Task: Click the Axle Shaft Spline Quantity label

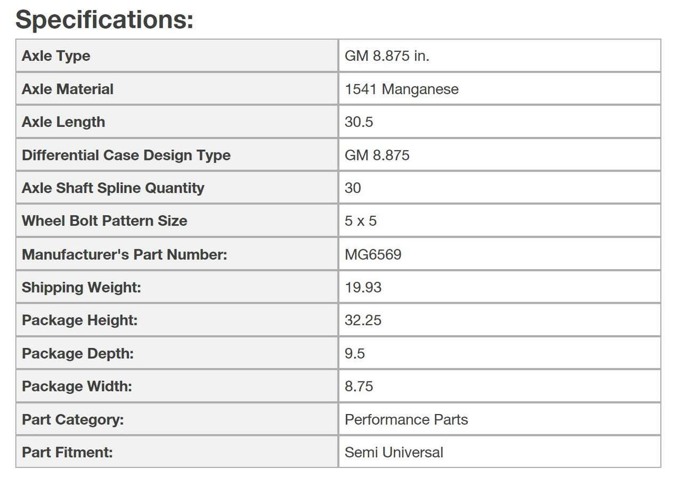Action: 113,188
